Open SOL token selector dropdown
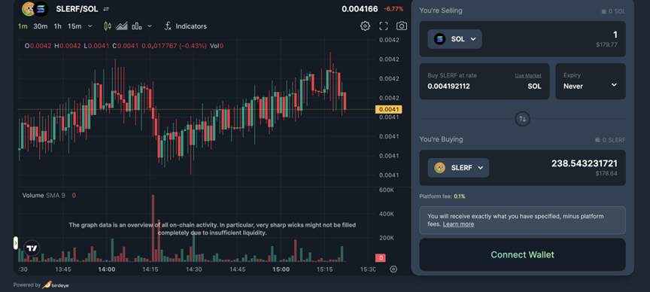650x292 pixels. (x=454, y=39)
